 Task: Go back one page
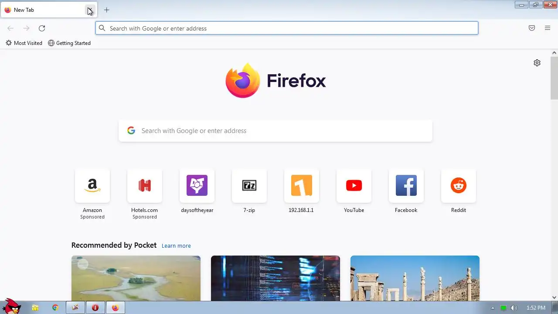pos(10,28)
